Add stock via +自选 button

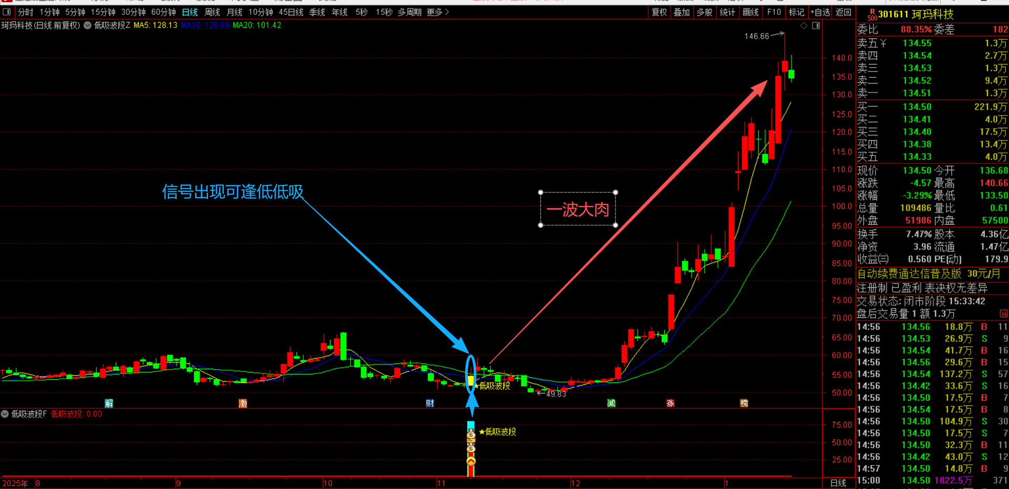[x=820, y=12]
